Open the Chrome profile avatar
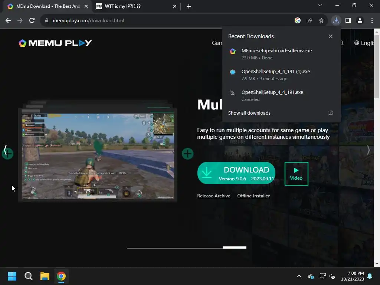Screen dimensions: 380x285 pyautogui.click(x=360, y=21)
